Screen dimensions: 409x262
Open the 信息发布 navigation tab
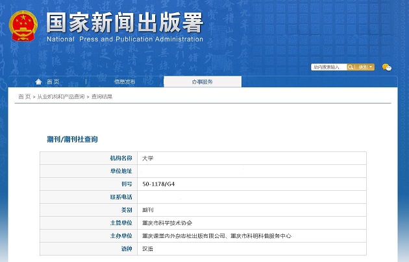click(125, 82)
